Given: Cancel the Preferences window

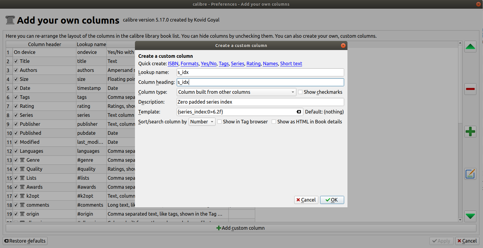Looking at the screenshot, I should click(x=467, y=241).
